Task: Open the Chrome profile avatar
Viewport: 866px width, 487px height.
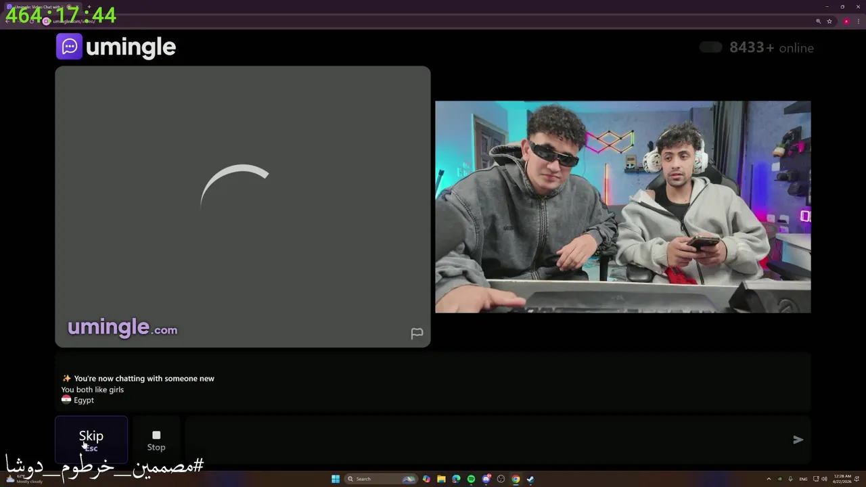Action: [846, 22]
